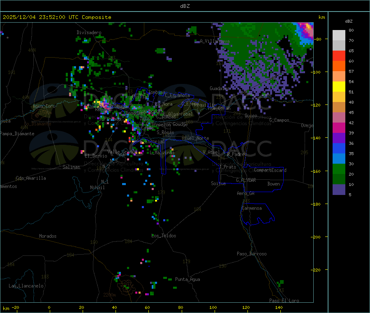The width and height of the screenshot is (370, 313).
Task: Click the dBZ header above the color legend
Action: click(x=349, y=21)
